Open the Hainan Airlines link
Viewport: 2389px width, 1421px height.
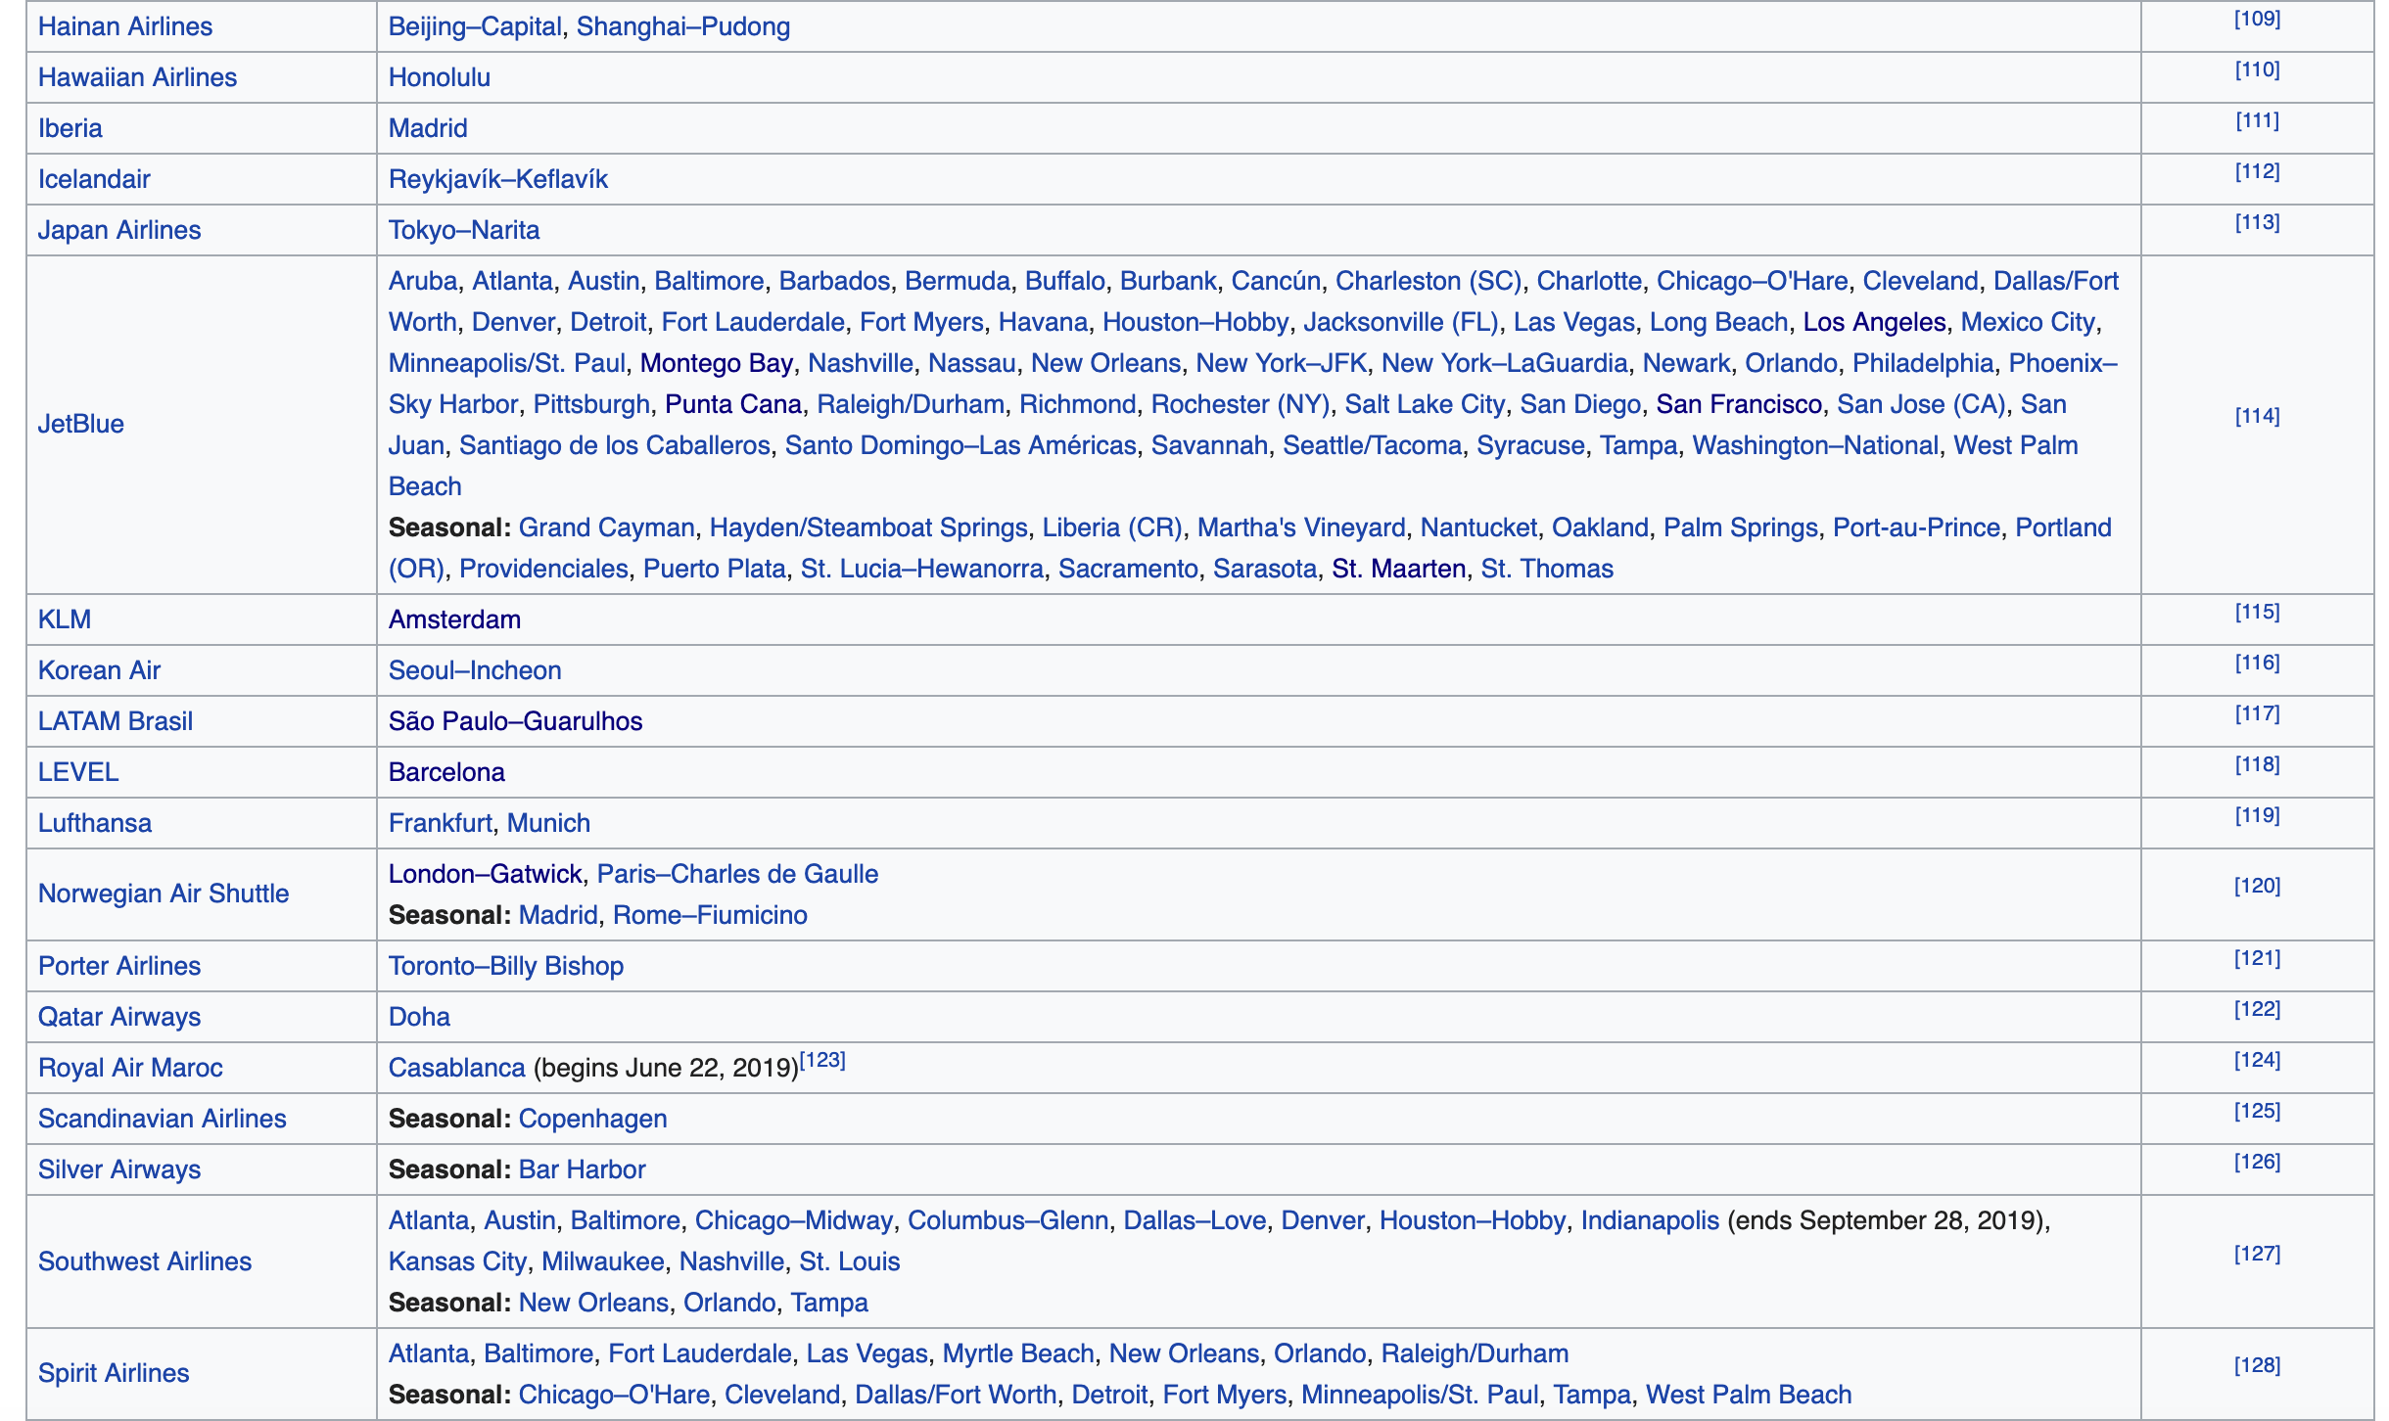pyautogui.click(x=124, y=26)
